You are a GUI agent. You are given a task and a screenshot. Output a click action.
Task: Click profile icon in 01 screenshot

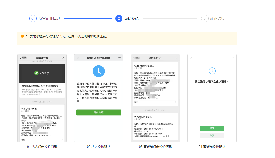(x=63, y=58)
